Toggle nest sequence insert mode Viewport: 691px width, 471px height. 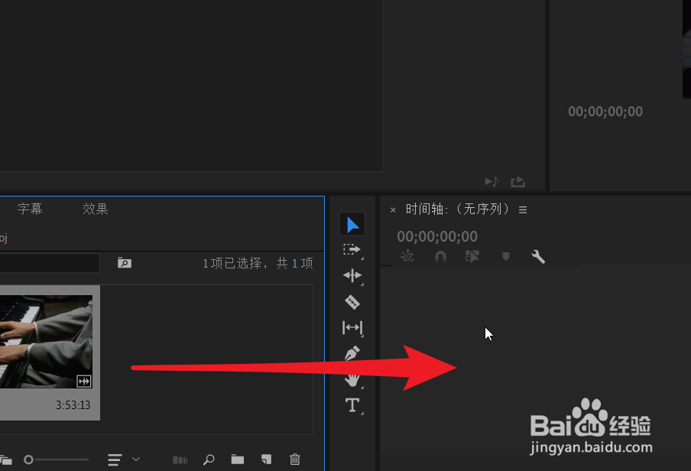coord(407,256)
